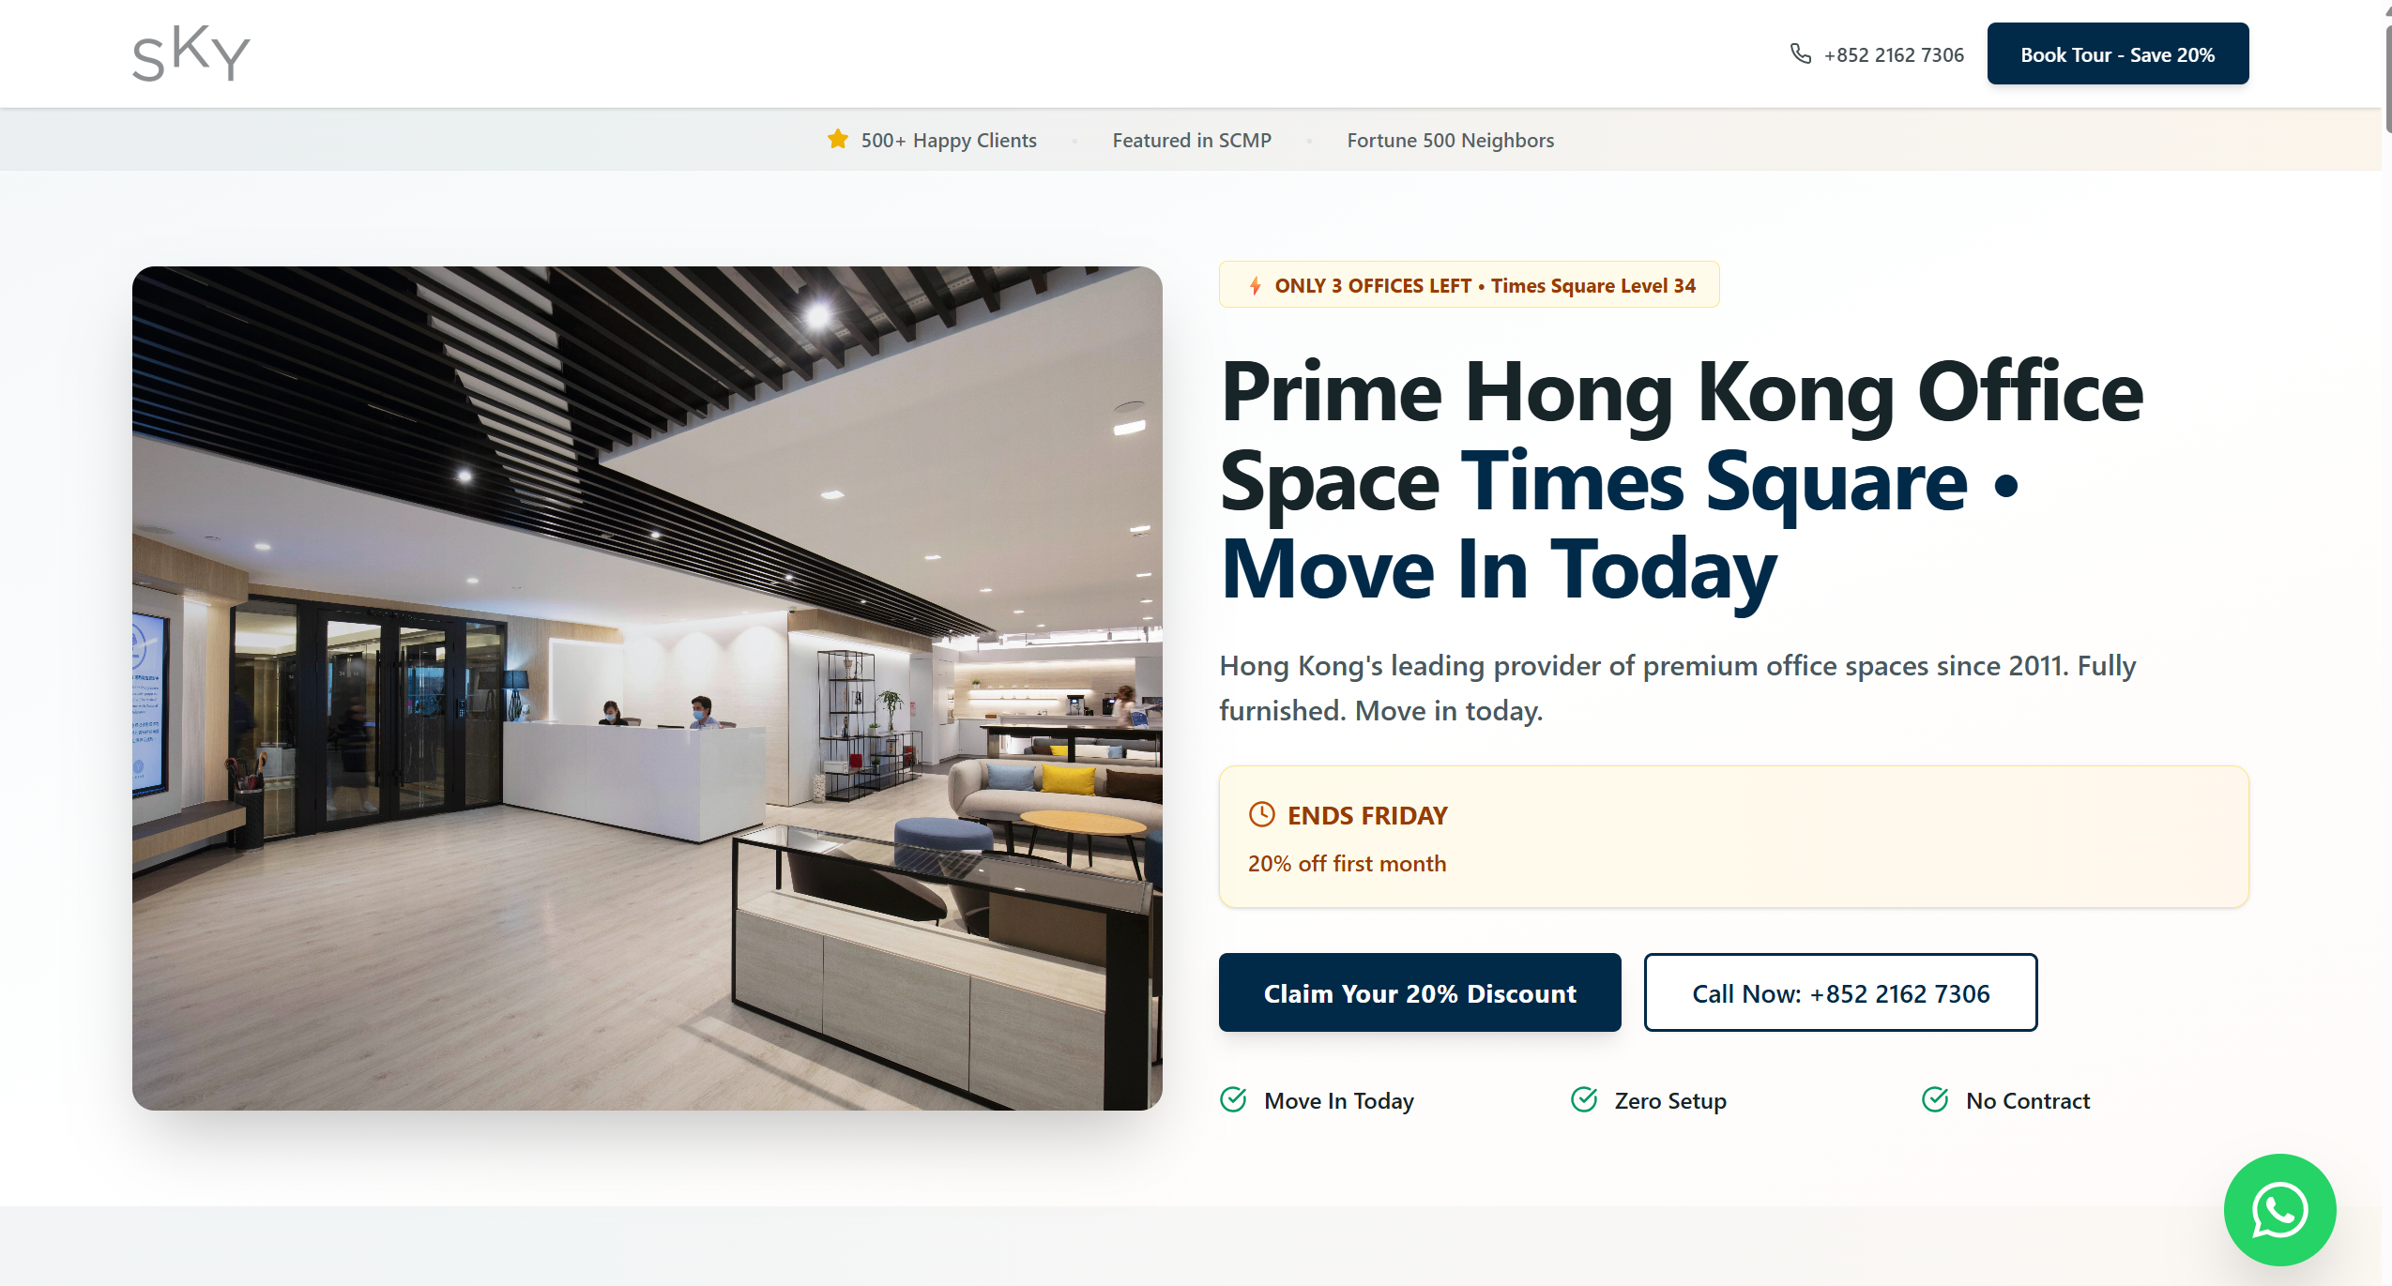The height and width of the screenshot is (1286, 2392).
Task: Click the Zero Setup checkmark icon
Action: point(1584,1099)
